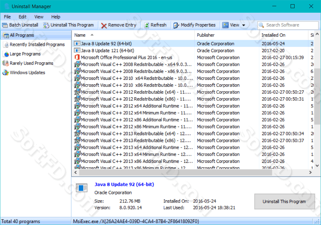Image resolution: width=321 pixels, height=225 pixels.
Task: Show the Windows Updates category
Action: click(x=24, y=73)
